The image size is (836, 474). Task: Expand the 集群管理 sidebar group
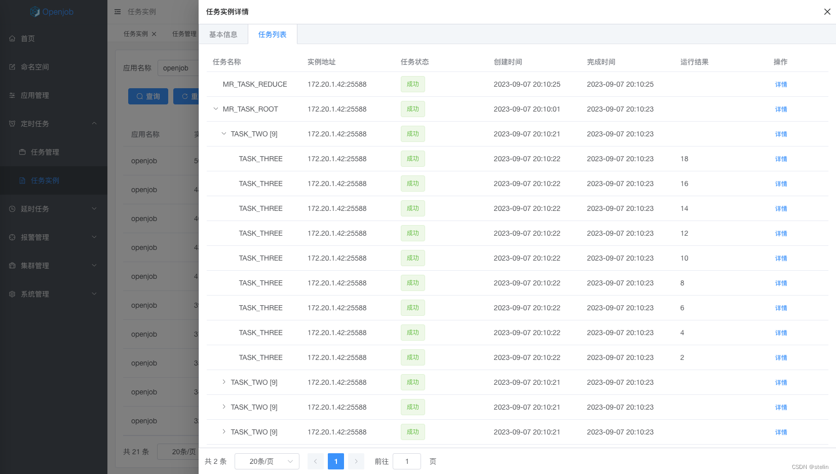click(54, 266)
